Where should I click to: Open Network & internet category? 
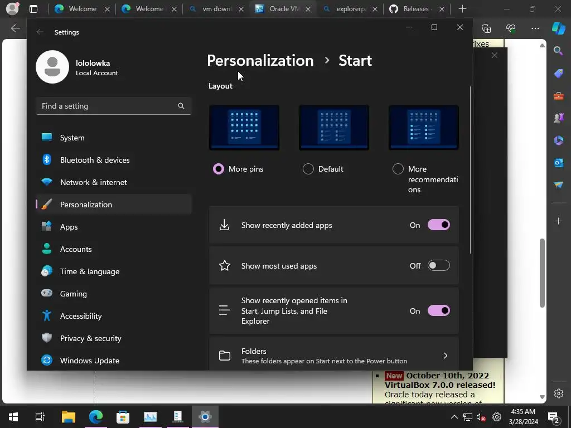[x=113, y=182]
